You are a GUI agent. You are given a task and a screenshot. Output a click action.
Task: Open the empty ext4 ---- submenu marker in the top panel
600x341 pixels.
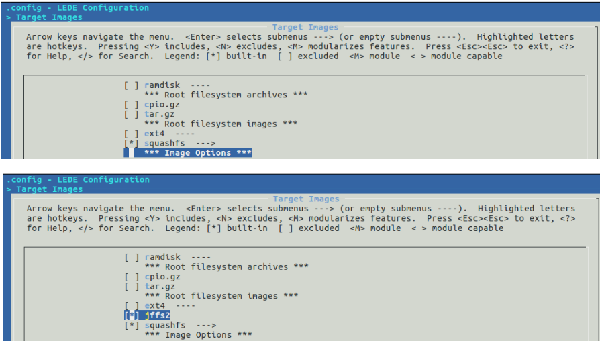185,134
